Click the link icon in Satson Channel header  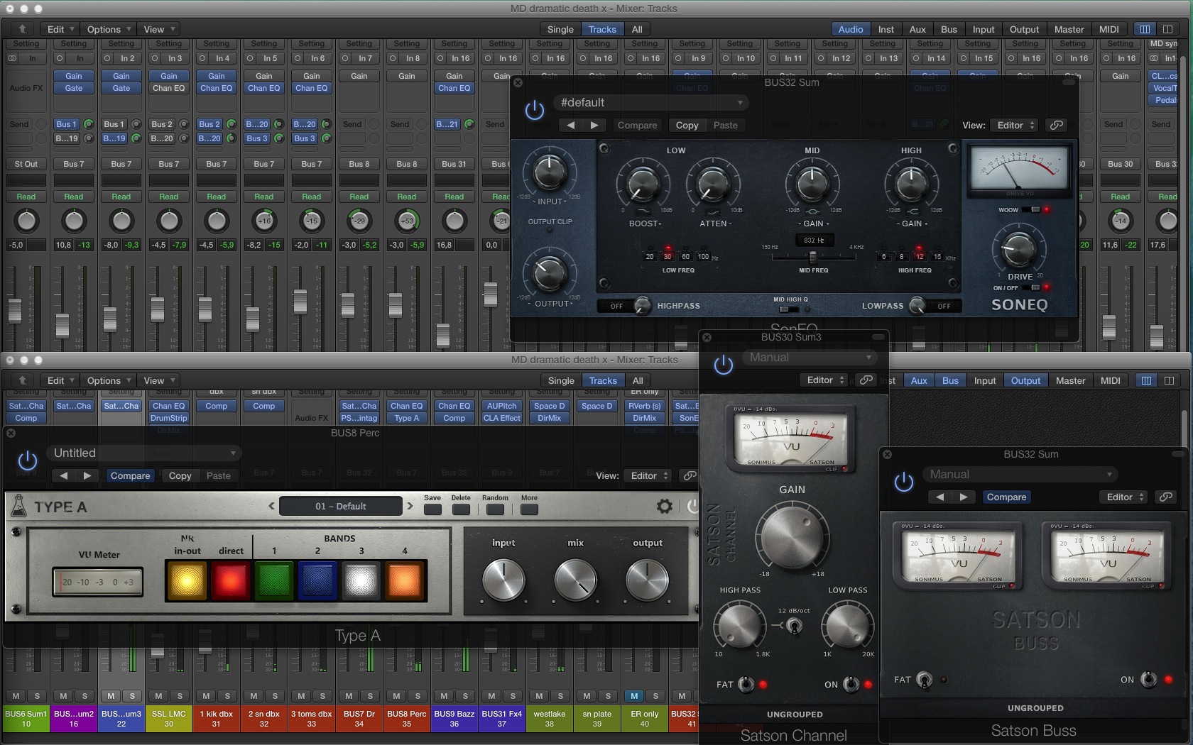(x=866, y=380)
